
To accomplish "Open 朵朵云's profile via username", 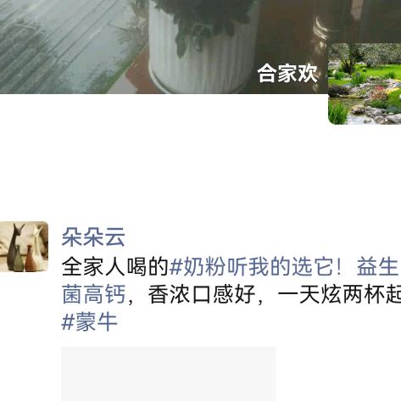I will (x=93, y=237).
